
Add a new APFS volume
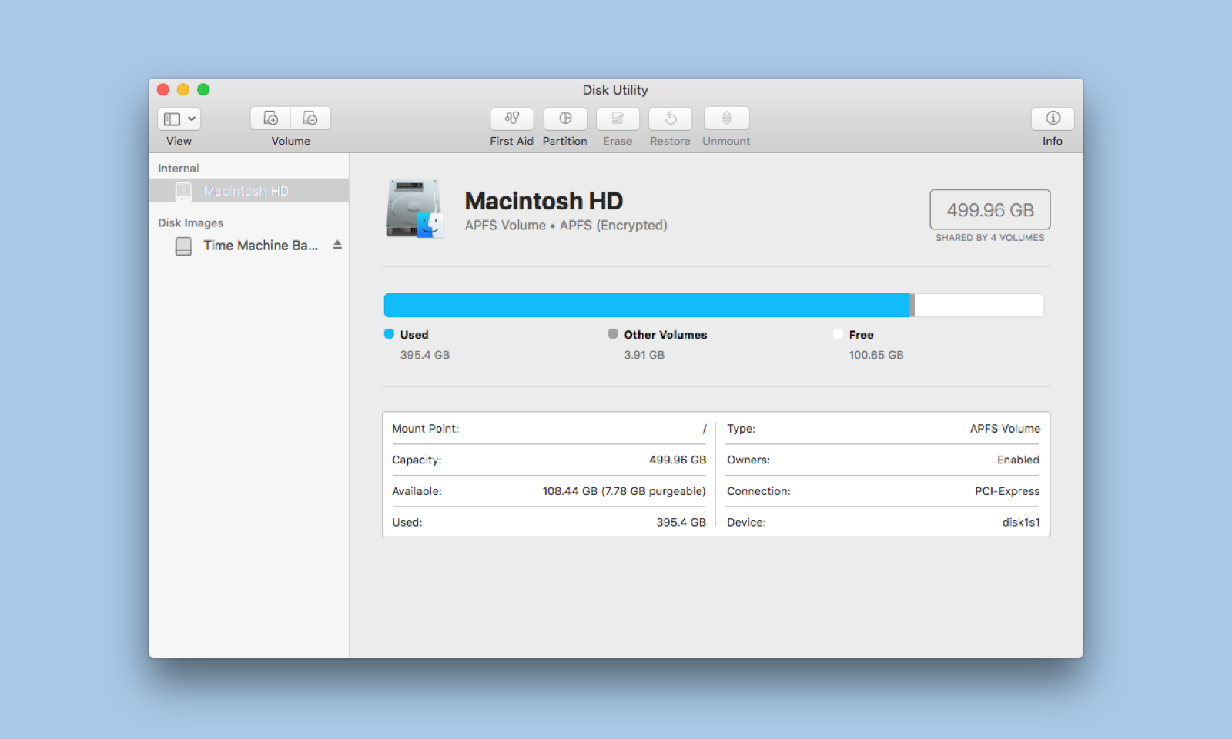point(270,118)
